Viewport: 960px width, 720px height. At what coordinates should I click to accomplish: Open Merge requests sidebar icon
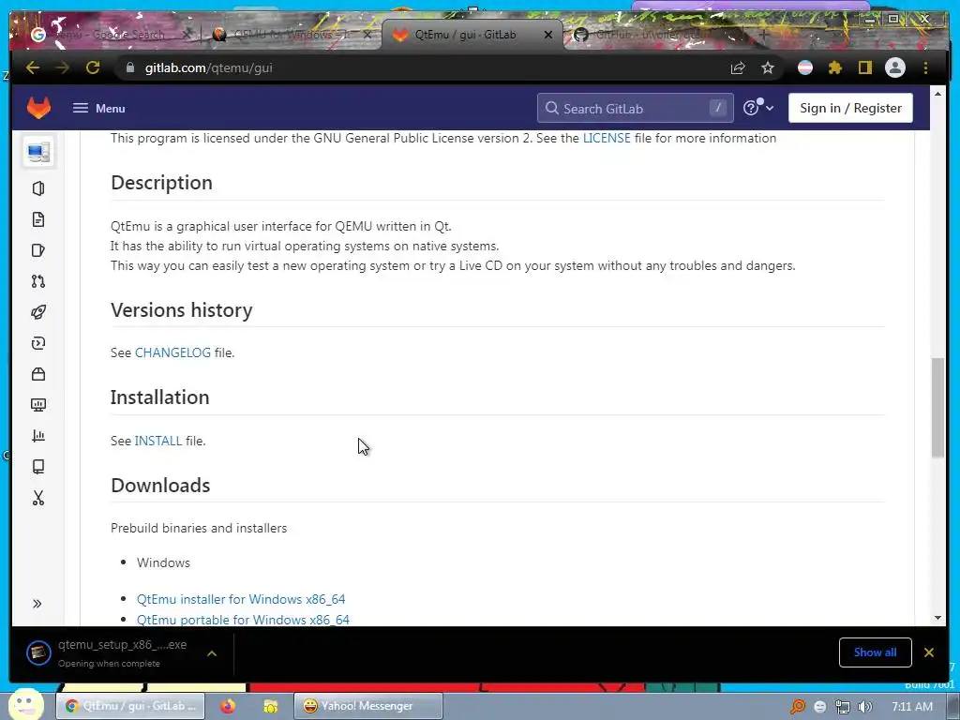(x=37, y=281)
